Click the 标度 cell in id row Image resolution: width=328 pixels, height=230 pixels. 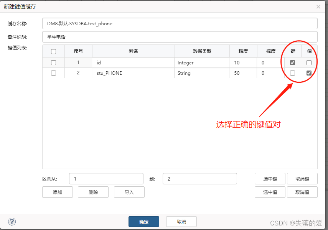pos(271,62)
